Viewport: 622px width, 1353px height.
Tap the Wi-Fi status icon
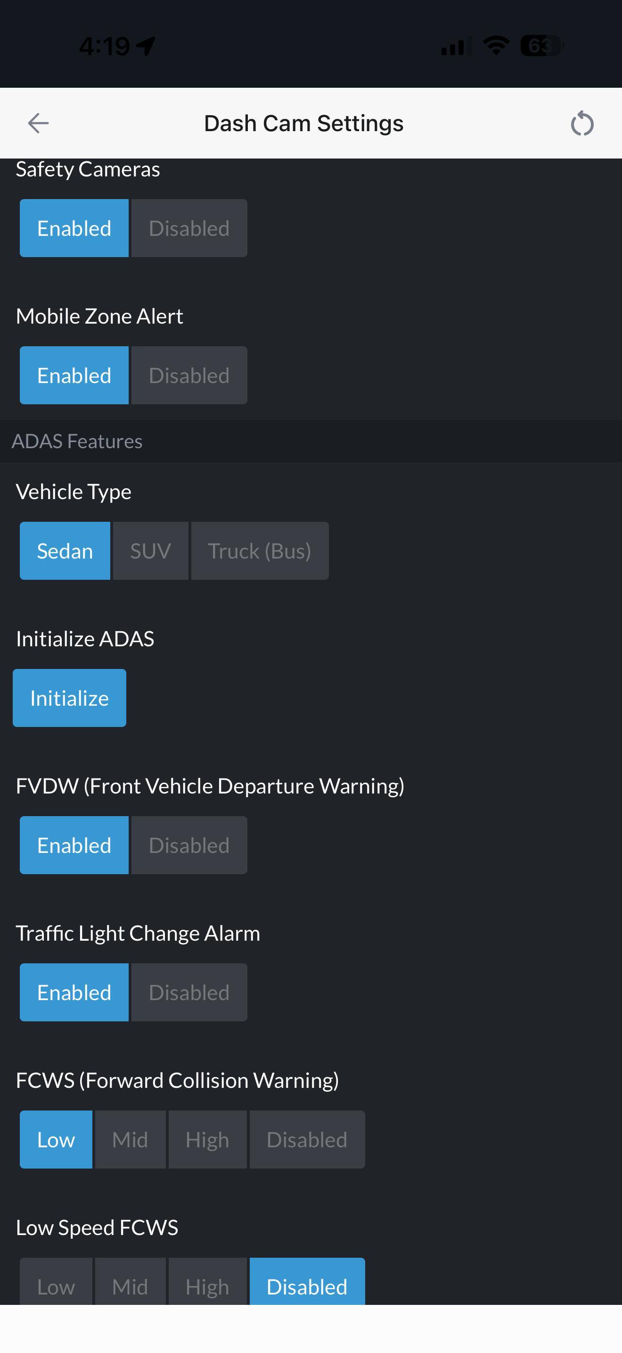click(496, 46)
